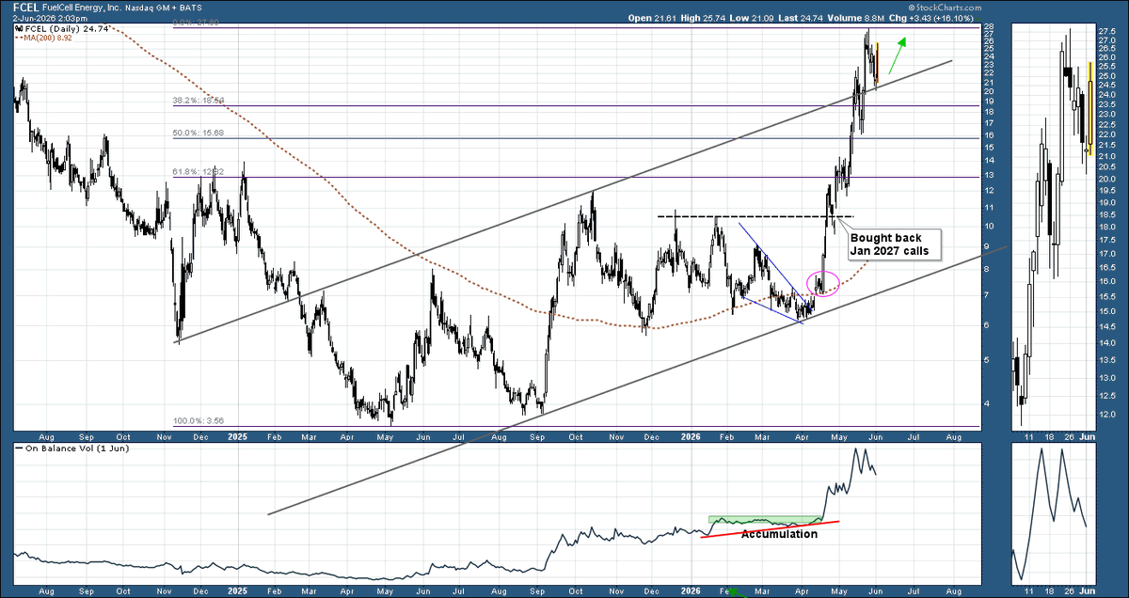The height and width of the screenshot is (598, 1129).
Task: Click the 22.0 label on zoom panel axis
Action: click(1107, 134)
